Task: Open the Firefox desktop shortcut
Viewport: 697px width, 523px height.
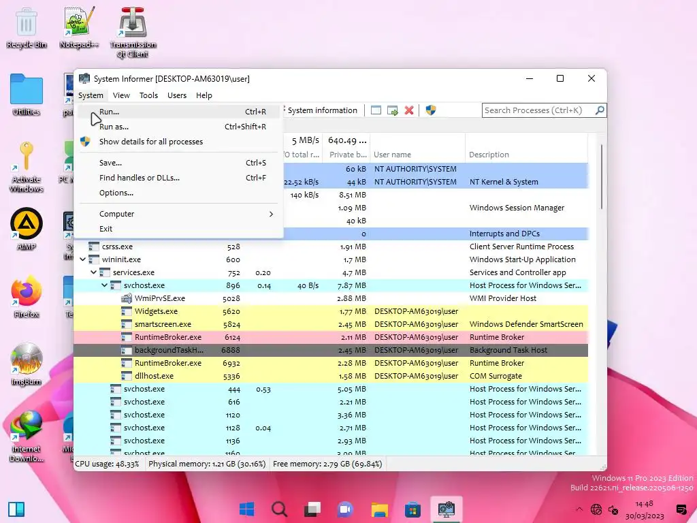Action: [27, 297]
